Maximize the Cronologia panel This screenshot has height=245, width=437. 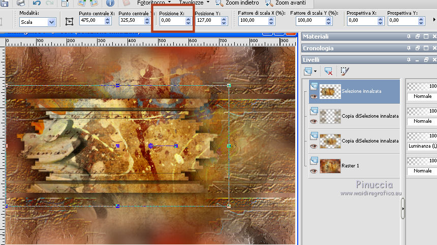tap(426, 48)
